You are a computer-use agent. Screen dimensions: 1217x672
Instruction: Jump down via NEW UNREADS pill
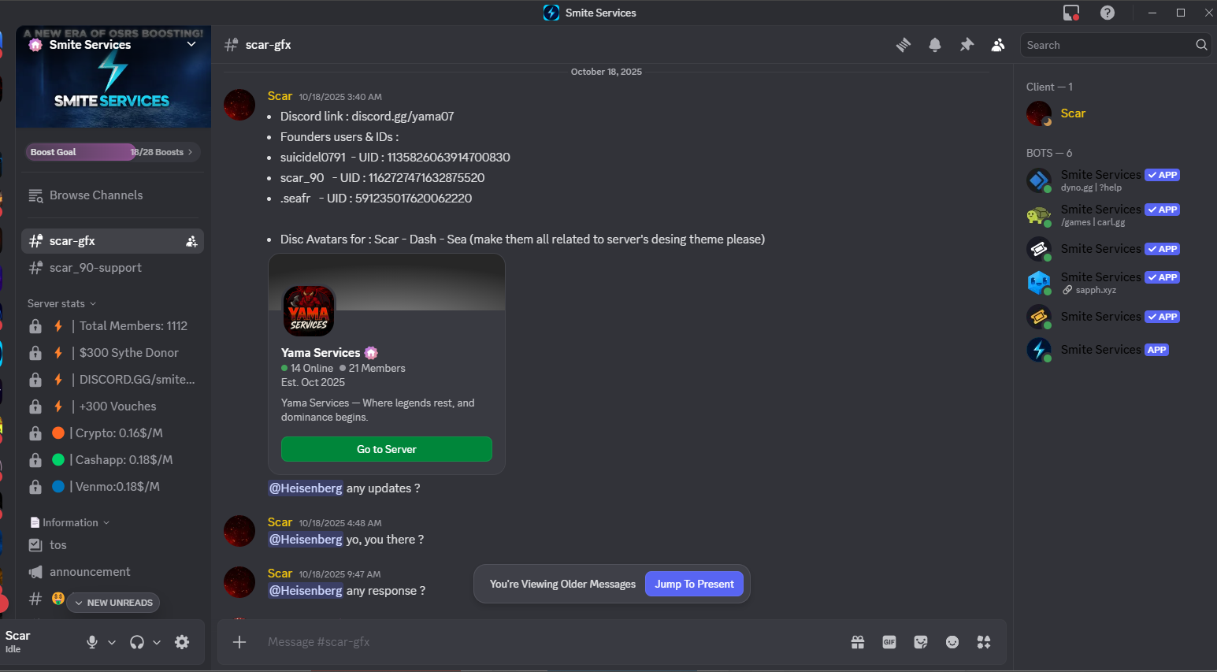click(x=113, y=603)
